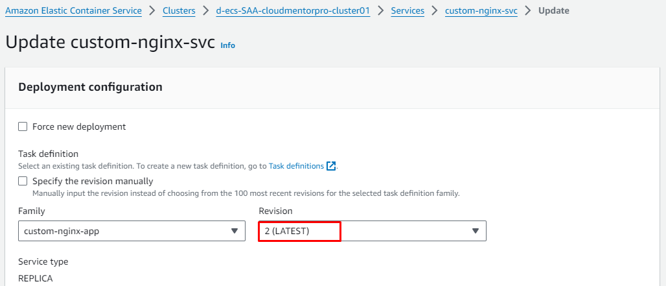Image resolution: width=666 pixels, height=286 pixels.
Task: Tick Specify the revision manually checkbox
Action: (x=23, y=182)
